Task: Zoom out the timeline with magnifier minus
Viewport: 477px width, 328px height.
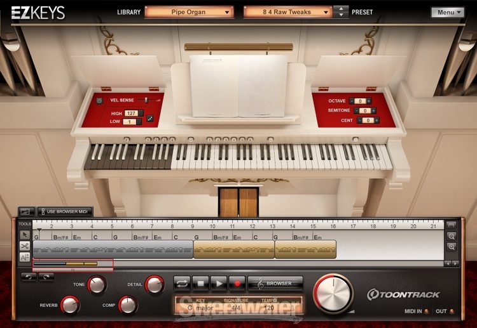Action: coord(452,236)
